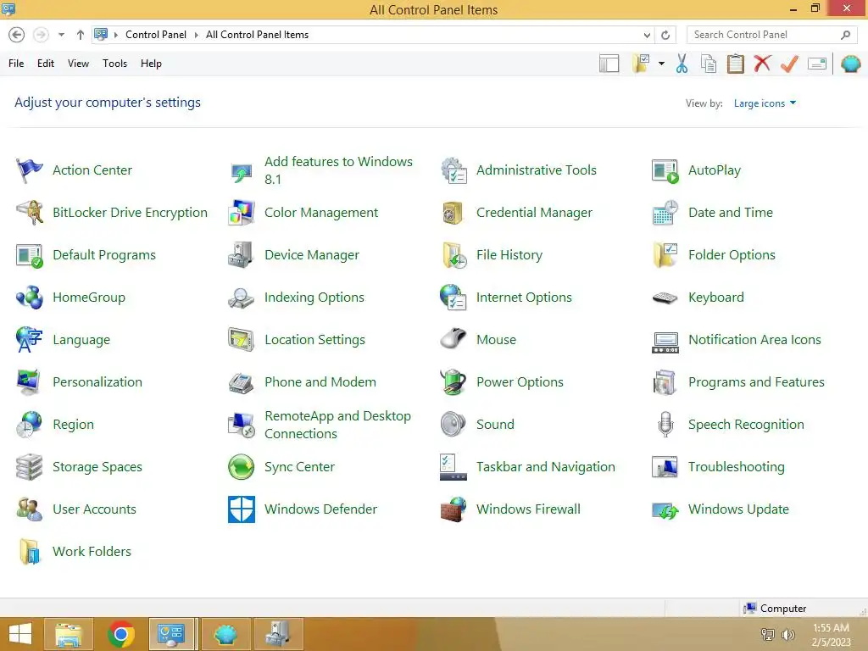Screen dimensions: 868x651
Task: Click the User Accounts icon
Action: pos(30,509)
